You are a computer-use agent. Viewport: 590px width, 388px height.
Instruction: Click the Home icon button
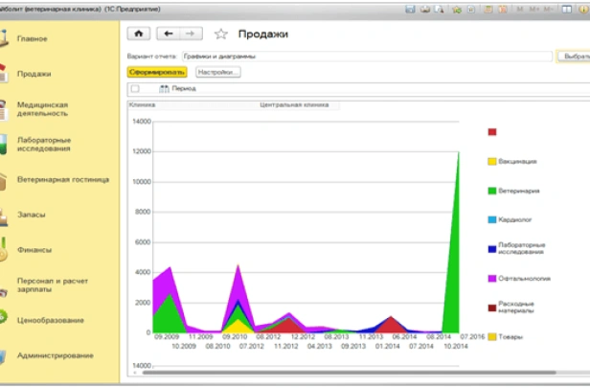pos(139,33)
